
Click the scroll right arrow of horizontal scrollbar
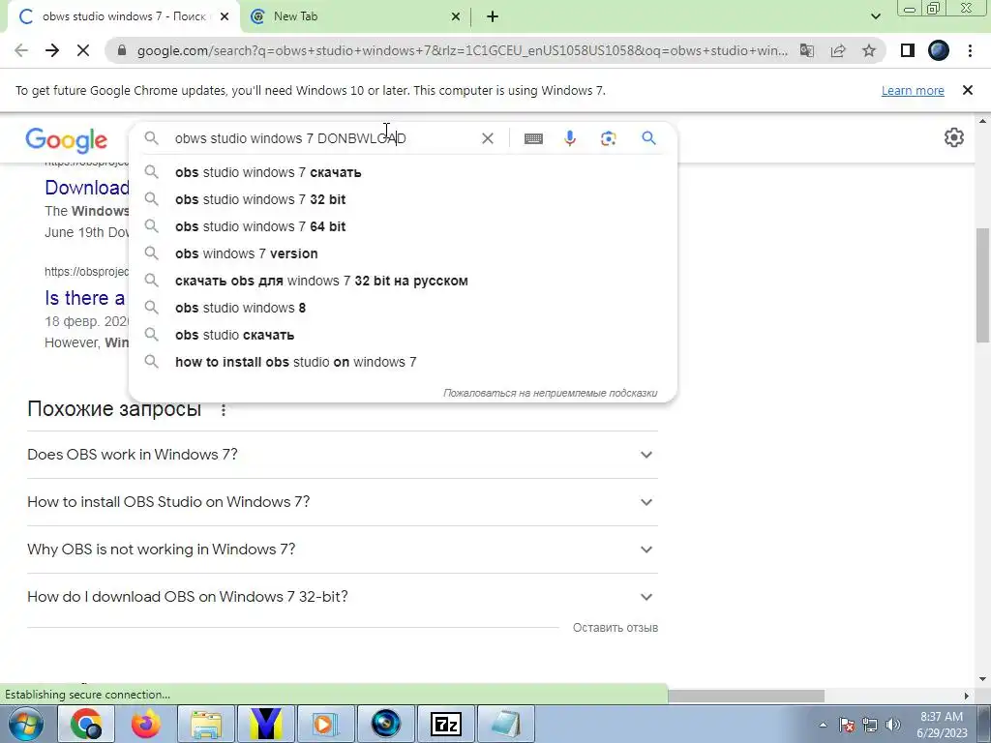click(x=967, y=697)
